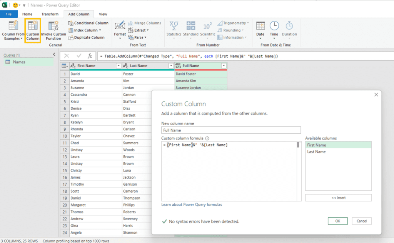Open Rounding options
Image resolution: width=394 pixels, height=243 pixels.
(x=231, y=30)
